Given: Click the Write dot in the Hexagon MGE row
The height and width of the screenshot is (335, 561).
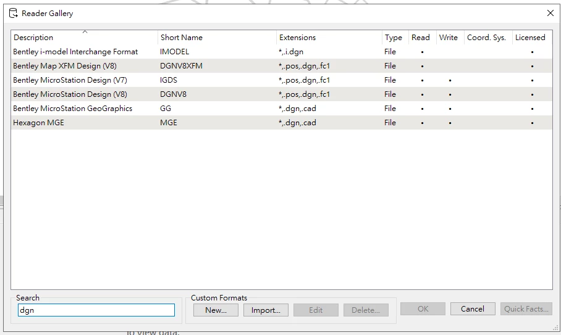Looking at the screenshot, I should point(450,123).
